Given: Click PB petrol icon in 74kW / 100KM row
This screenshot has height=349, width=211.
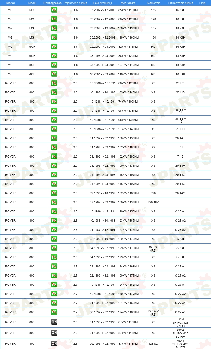Looking at the screenshot, I should (54, 102).
